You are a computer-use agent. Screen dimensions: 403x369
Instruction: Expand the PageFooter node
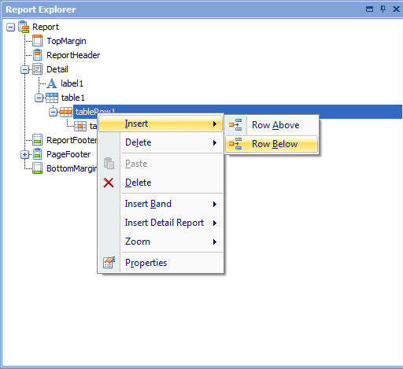click(24, 154)
